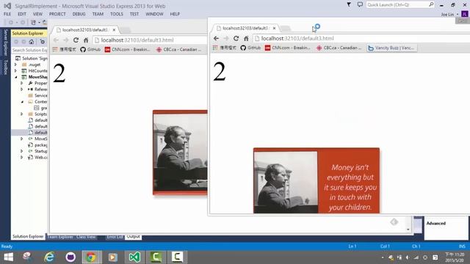Click the Search Solution Explorer field
This screenshot has width=470, height=264.
click(29, 50)
